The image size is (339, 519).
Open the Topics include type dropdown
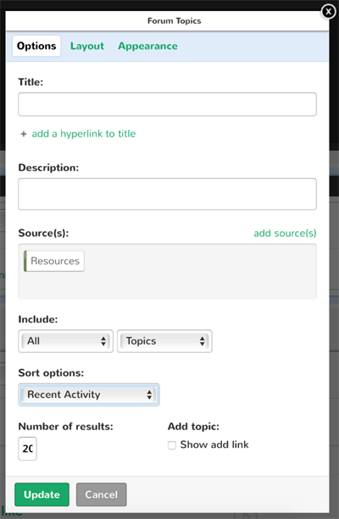point(164,341)
